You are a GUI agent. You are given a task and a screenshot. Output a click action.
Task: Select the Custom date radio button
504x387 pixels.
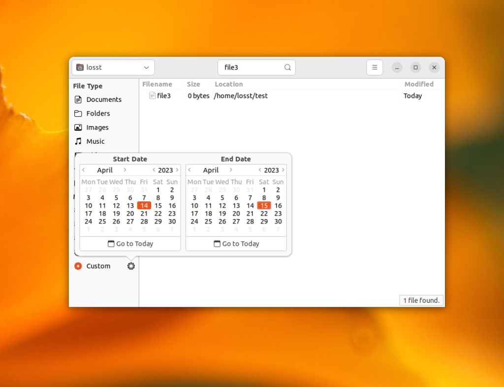[78, 266]
